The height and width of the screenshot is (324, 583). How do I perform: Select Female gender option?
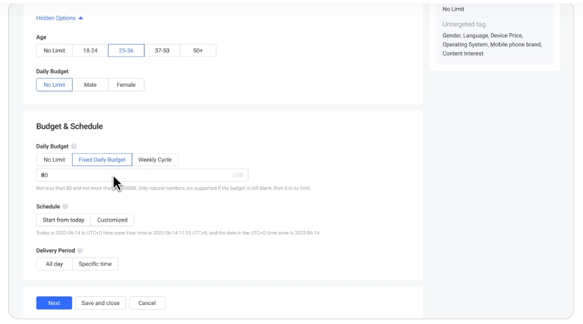pyautogui.click(x=126, y=85)
